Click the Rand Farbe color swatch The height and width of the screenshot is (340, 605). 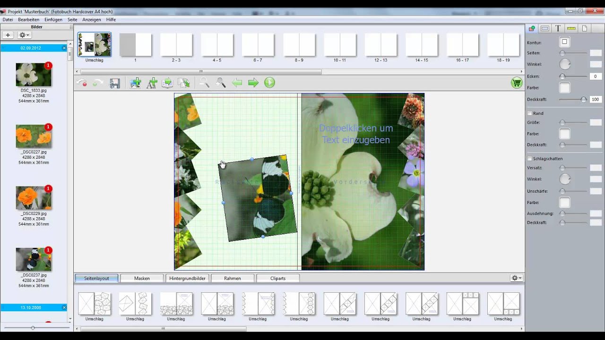pyautogui.click(x=564, y=134)
